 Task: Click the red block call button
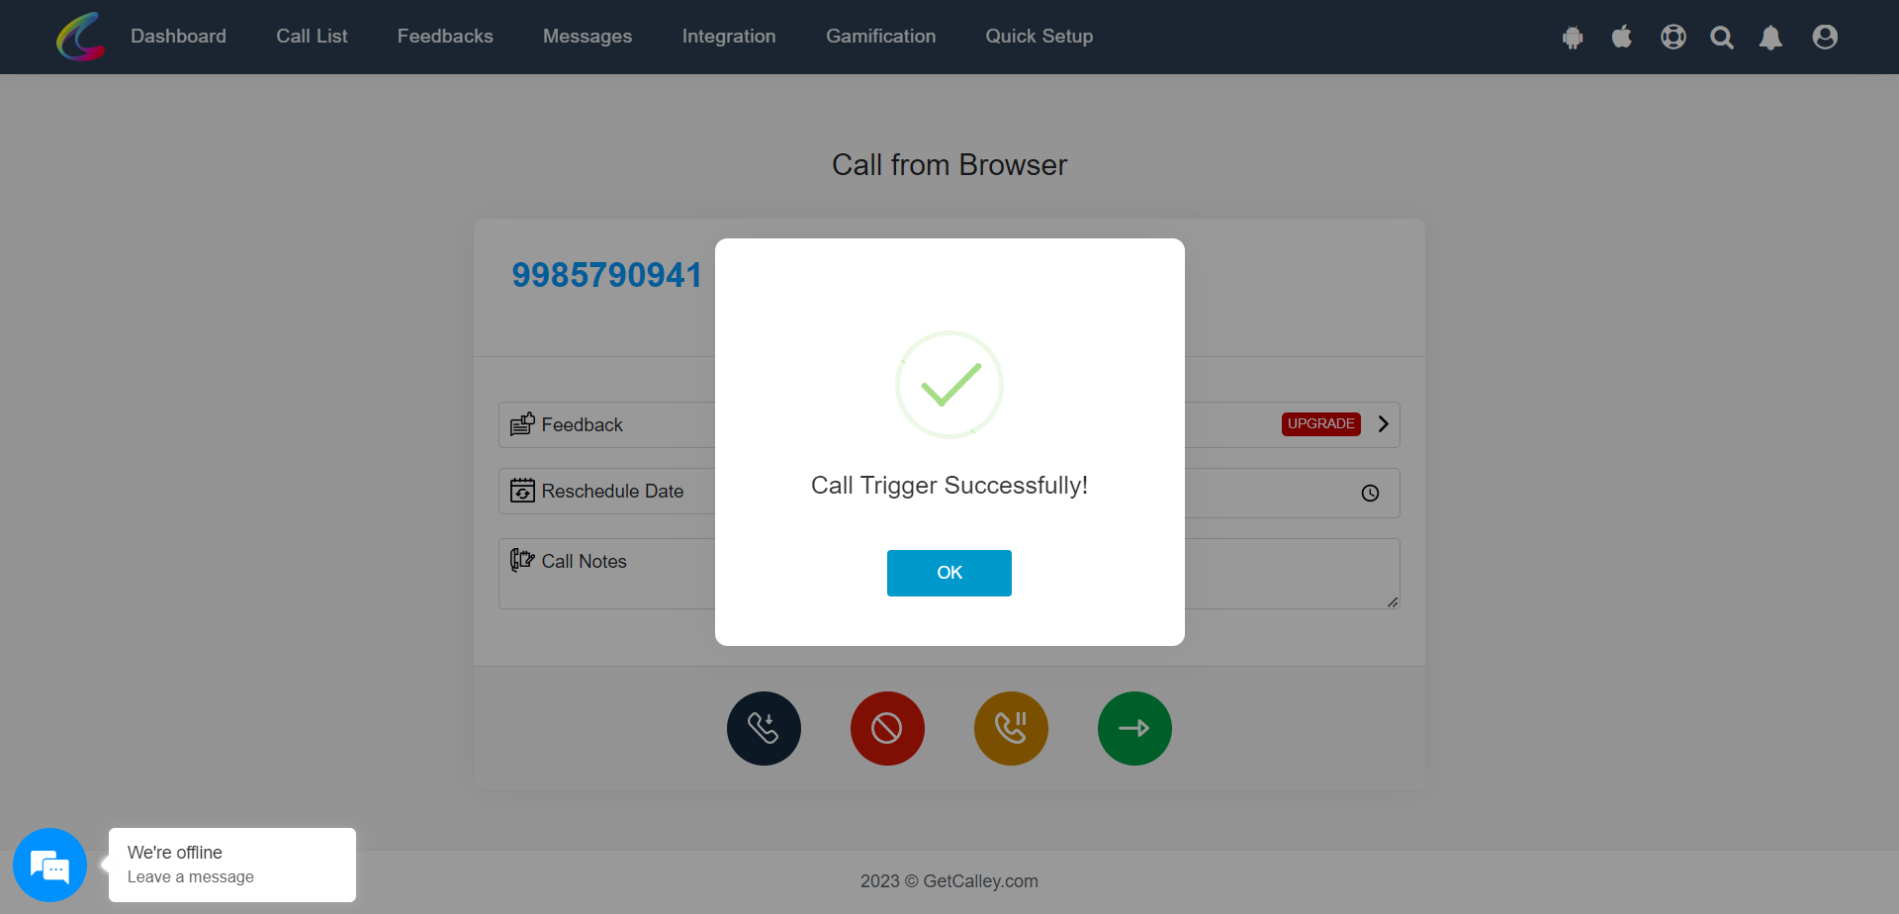887,728
